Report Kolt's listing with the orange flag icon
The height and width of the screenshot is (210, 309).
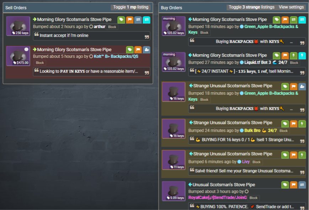pyautogui.click(x=138, y=50)
